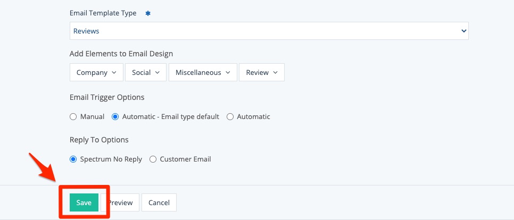The image size is (514, 220).
Task: Click the Reply To Options heading
Action: coord(99,140)
